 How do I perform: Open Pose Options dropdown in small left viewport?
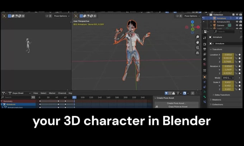pos(62,16)
